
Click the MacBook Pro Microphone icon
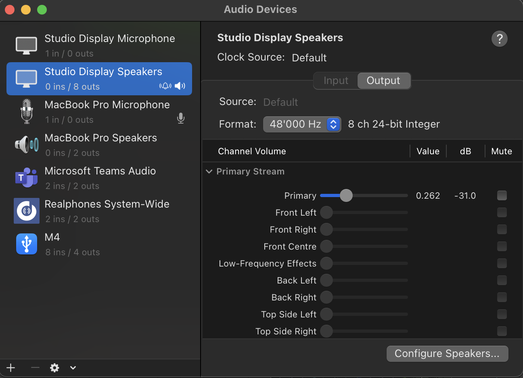(x=27, y=111)
